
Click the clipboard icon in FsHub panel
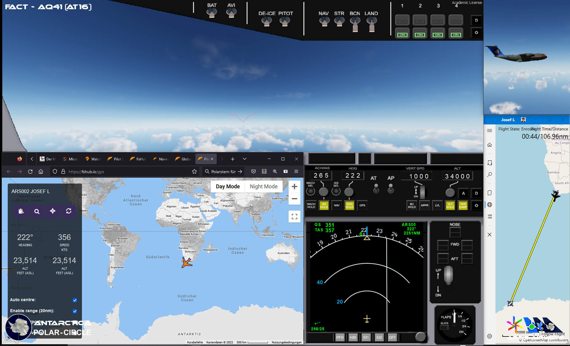(x=21, y=211)
